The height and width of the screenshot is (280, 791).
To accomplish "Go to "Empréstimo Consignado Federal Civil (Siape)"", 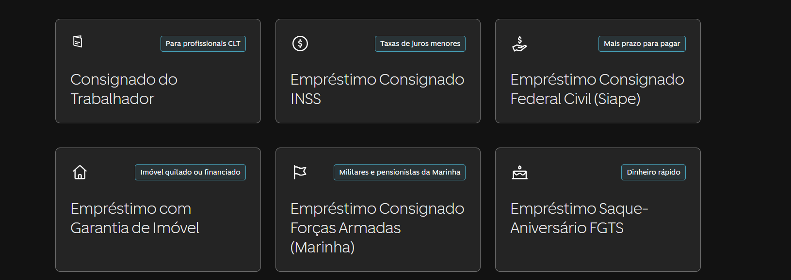I will (x=597, y=89).
